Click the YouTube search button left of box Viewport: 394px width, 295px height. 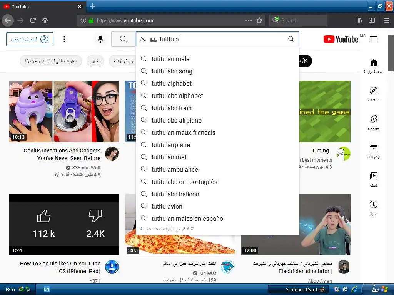(124, 39)
